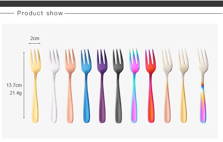Click the Product show heading
This screenshot has width=223, height=142.
[40, 13]
